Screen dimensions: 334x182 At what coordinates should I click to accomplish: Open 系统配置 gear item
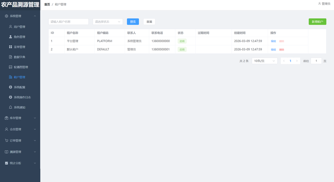coord(19,87)
